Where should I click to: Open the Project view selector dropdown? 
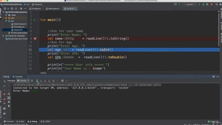[x=6, y=9]
